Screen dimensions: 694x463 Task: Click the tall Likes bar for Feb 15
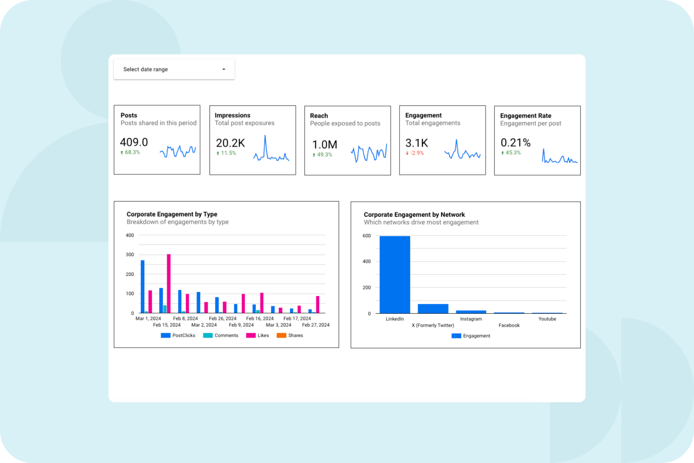[169, 284]
